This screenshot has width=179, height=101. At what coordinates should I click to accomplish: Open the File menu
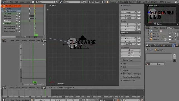coord(11,2)
